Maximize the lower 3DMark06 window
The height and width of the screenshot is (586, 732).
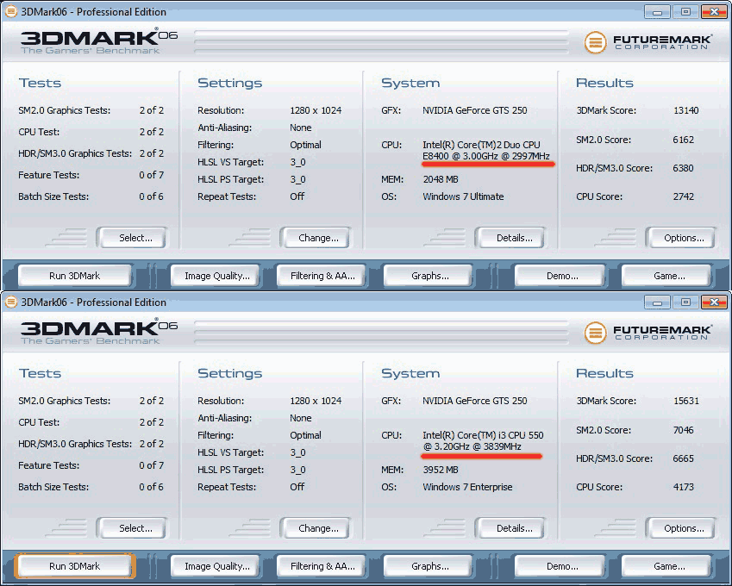point(684,302)
